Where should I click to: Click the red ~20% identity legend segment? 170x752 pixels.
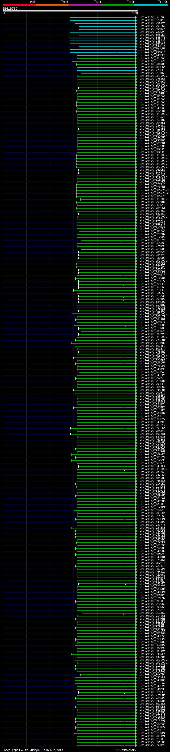pyautogui.click(x=19, y=5)
